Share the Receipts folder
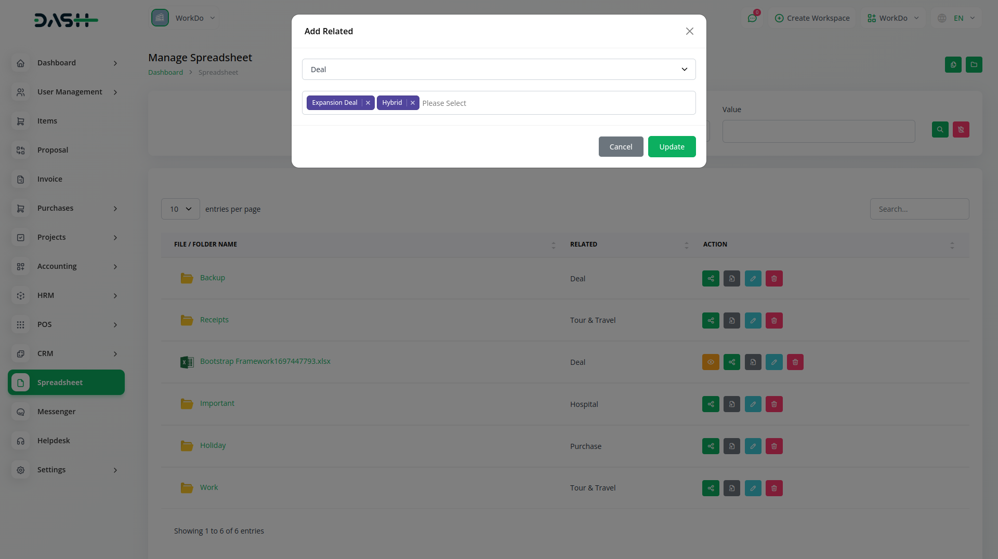This screenshot has height=559, width=998. click(711, 321)
